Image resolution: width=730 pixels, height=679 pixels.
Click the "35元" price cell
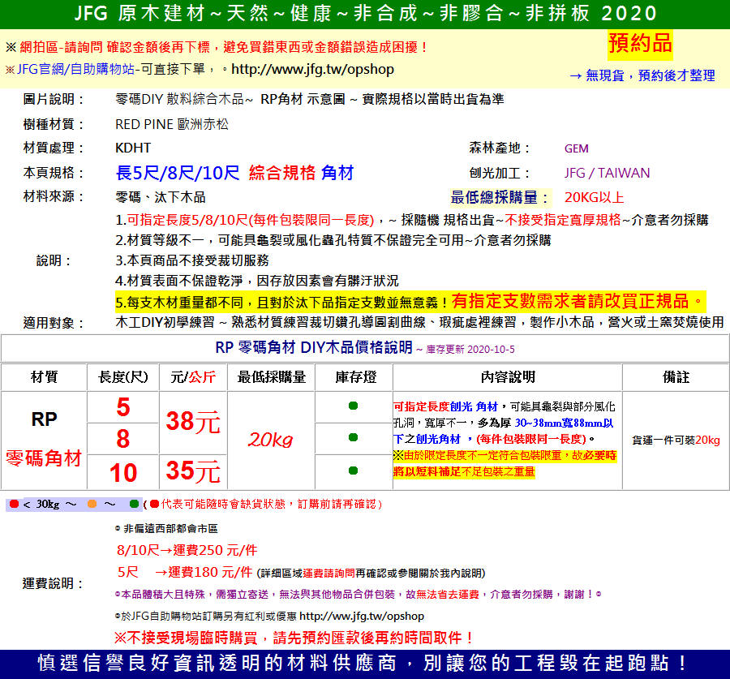[193, 471]
